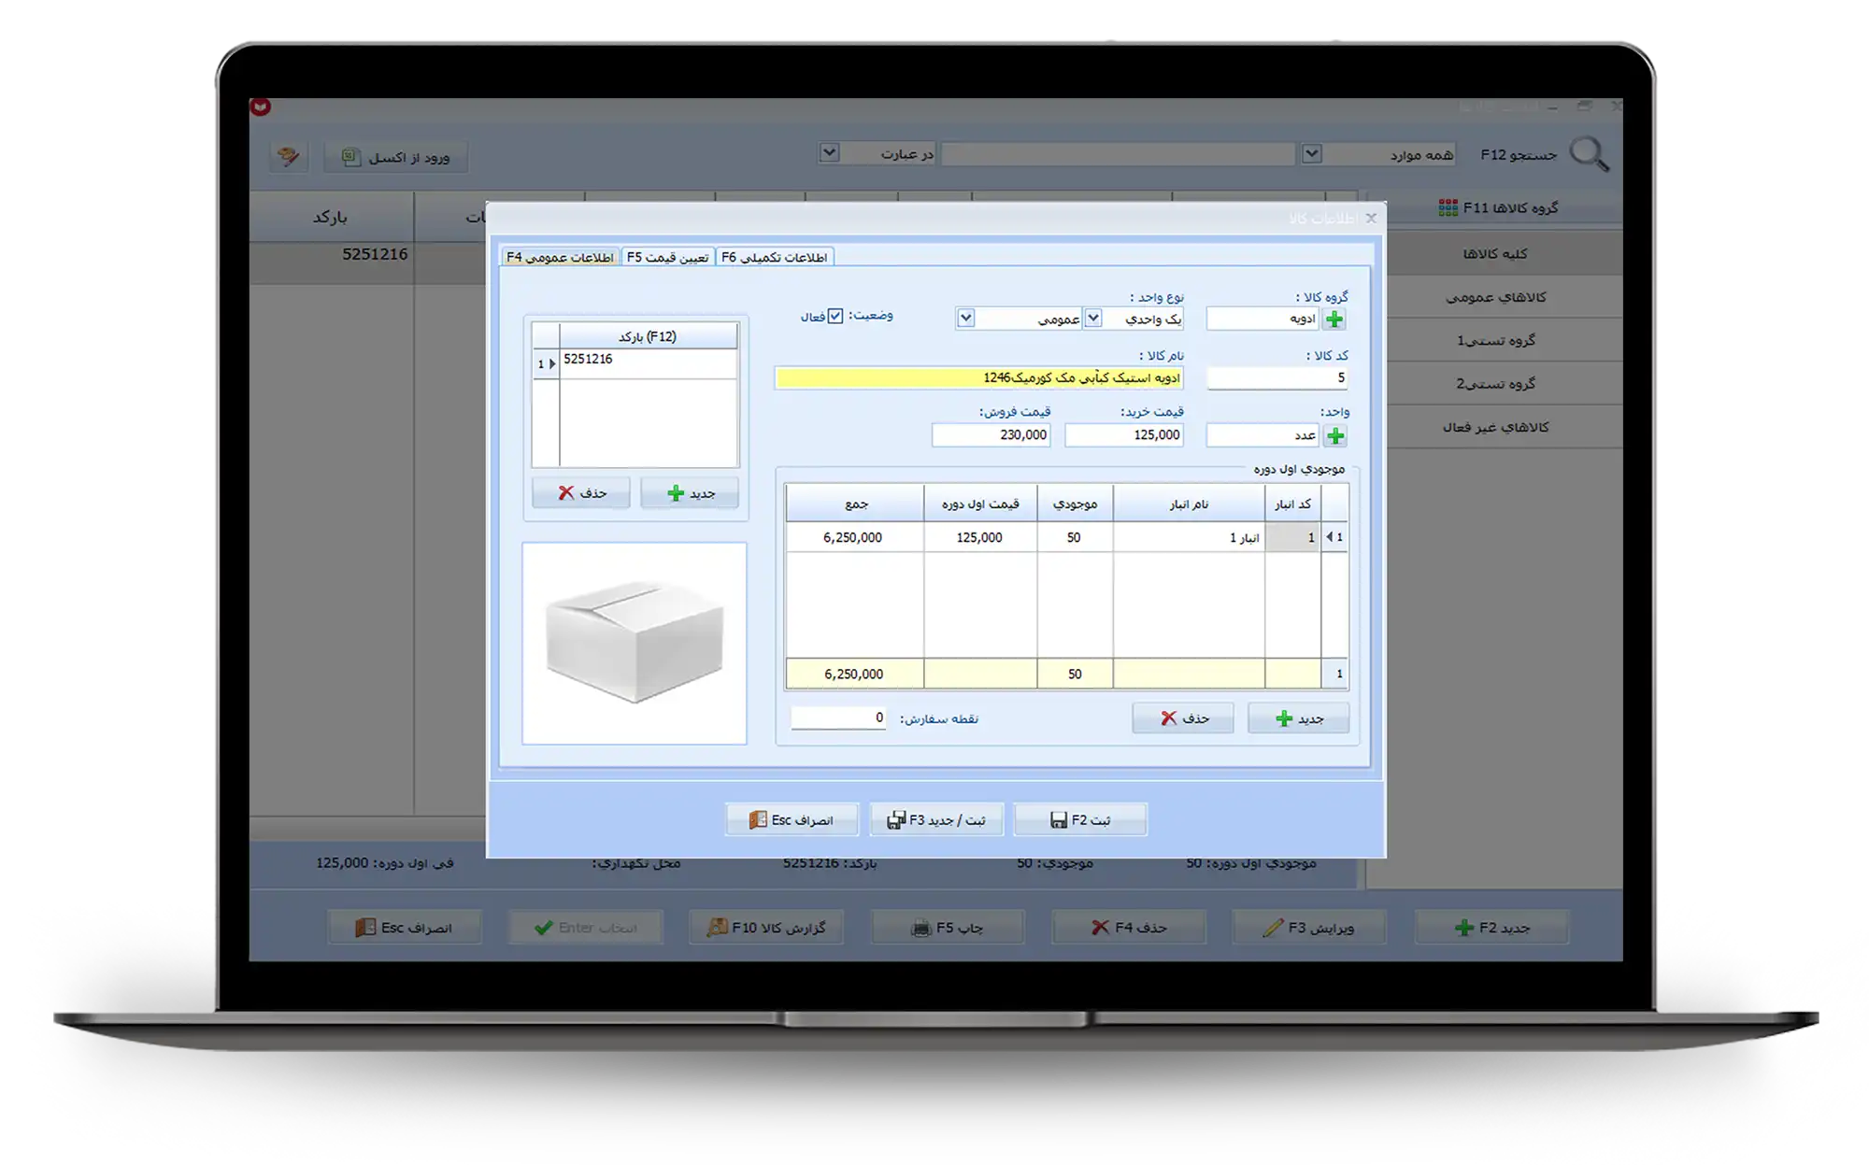Viewport: 1869px width, 1165px height.
Task: Open the عمومی dropdown
Action: tap(966, 319)
